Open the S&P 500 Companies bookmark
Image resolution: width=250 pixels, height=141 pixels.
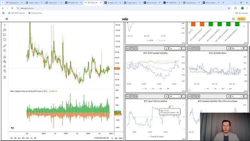17,13
